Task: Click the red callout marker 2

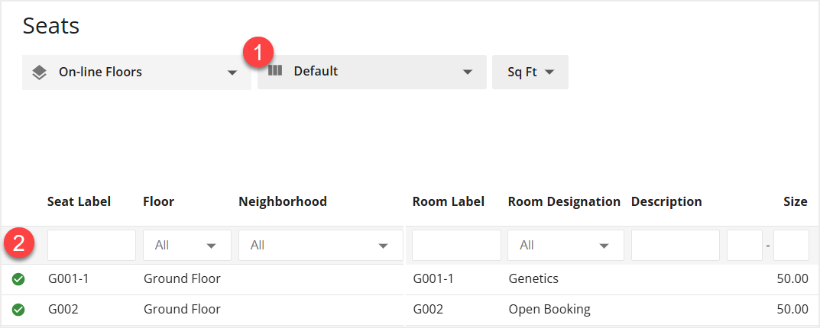Action: point(19,244)
